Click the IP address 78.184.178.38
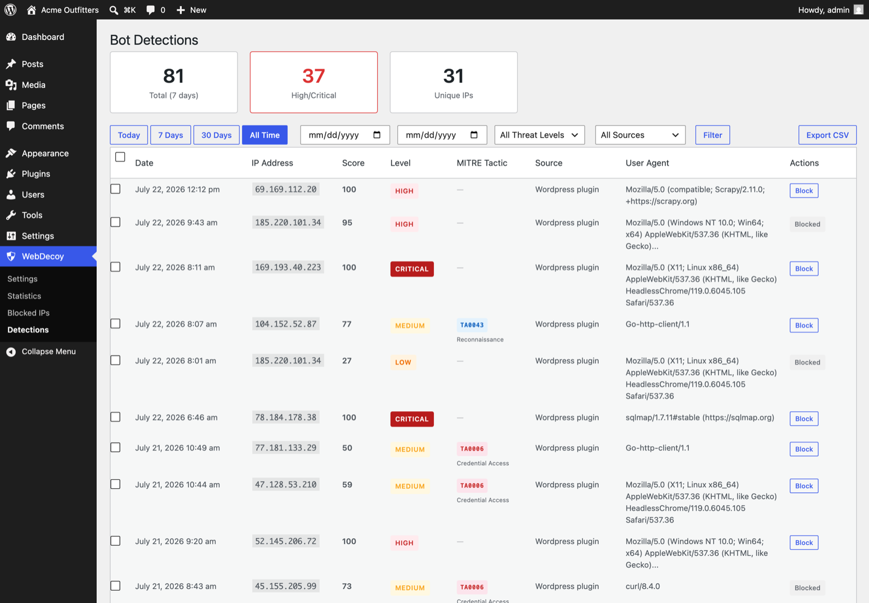This screenshot has width=869, height=603. click(286, 417)
